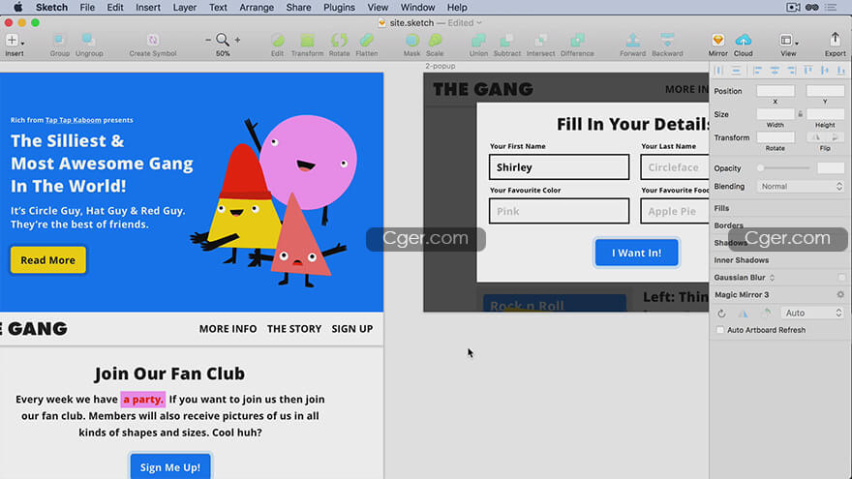The width and height of the screenshot is (852, 479).
Task: Select the Rotate tool icon
Action: [x=339, y=41]
